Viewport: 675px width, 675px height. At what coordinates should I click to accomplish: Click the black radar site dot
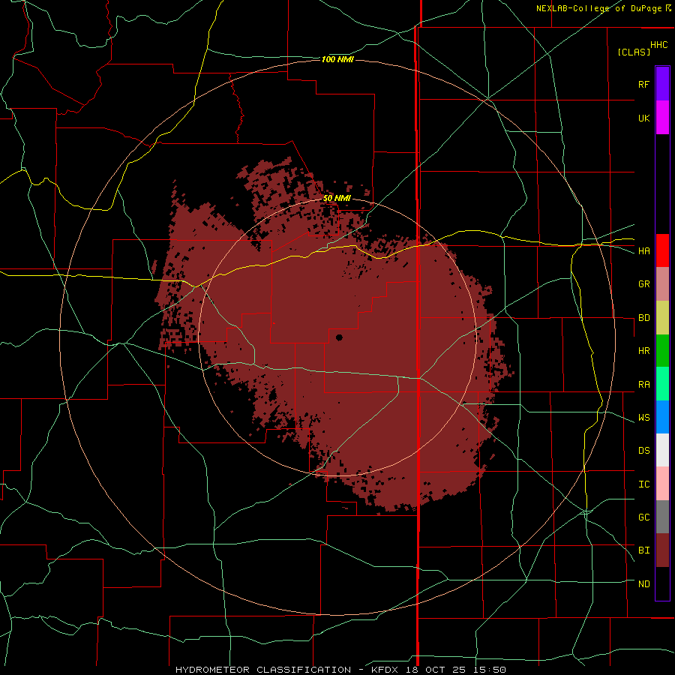tap(339, 337)
